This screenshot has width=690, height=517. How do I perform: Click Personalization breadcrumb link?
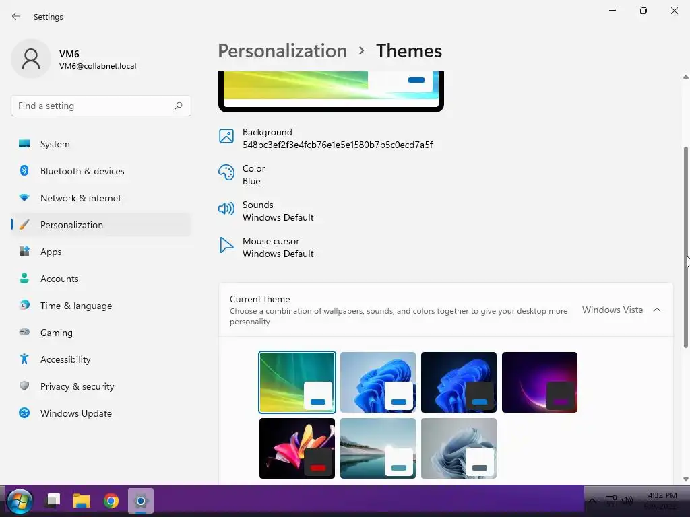(x=282, y=50)
